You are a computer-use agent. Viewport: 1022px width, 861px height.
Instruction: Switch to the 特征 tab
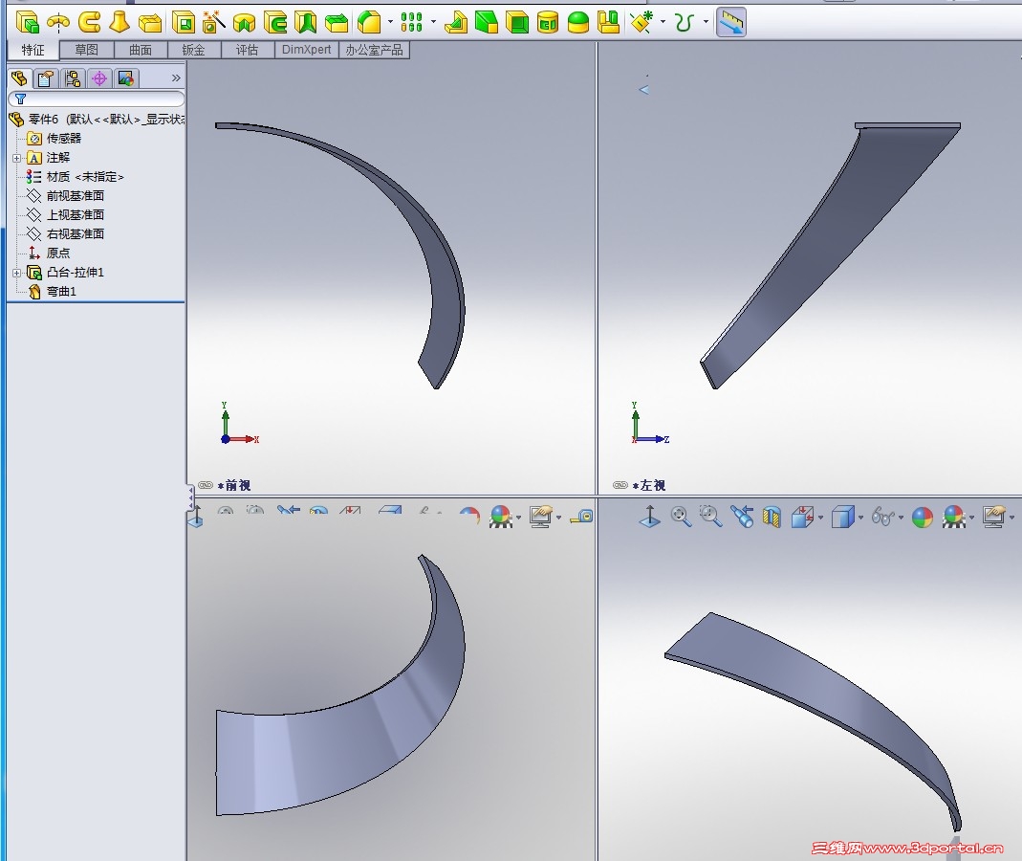[33, 50]
